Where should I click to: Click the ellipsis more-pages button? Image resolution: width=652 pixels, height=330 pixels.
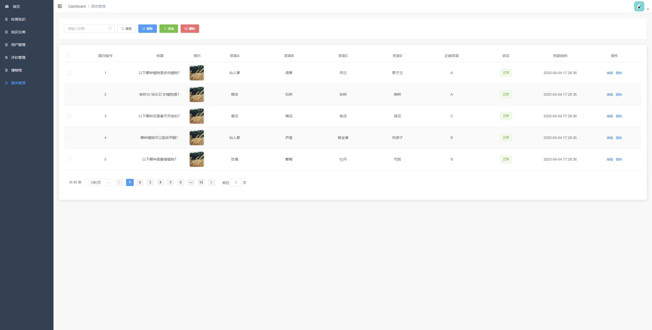[x=191, y=182]
